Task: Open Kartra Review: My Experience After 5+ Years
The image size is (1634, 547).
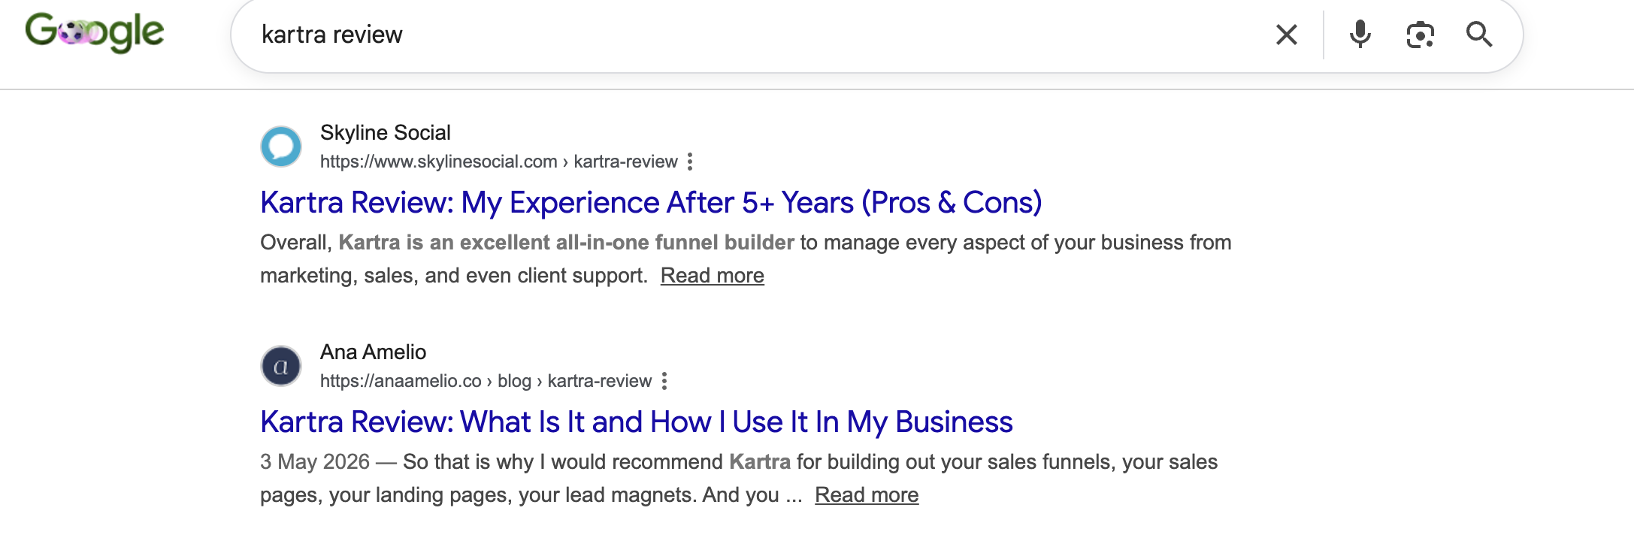Action: [651, 203]
